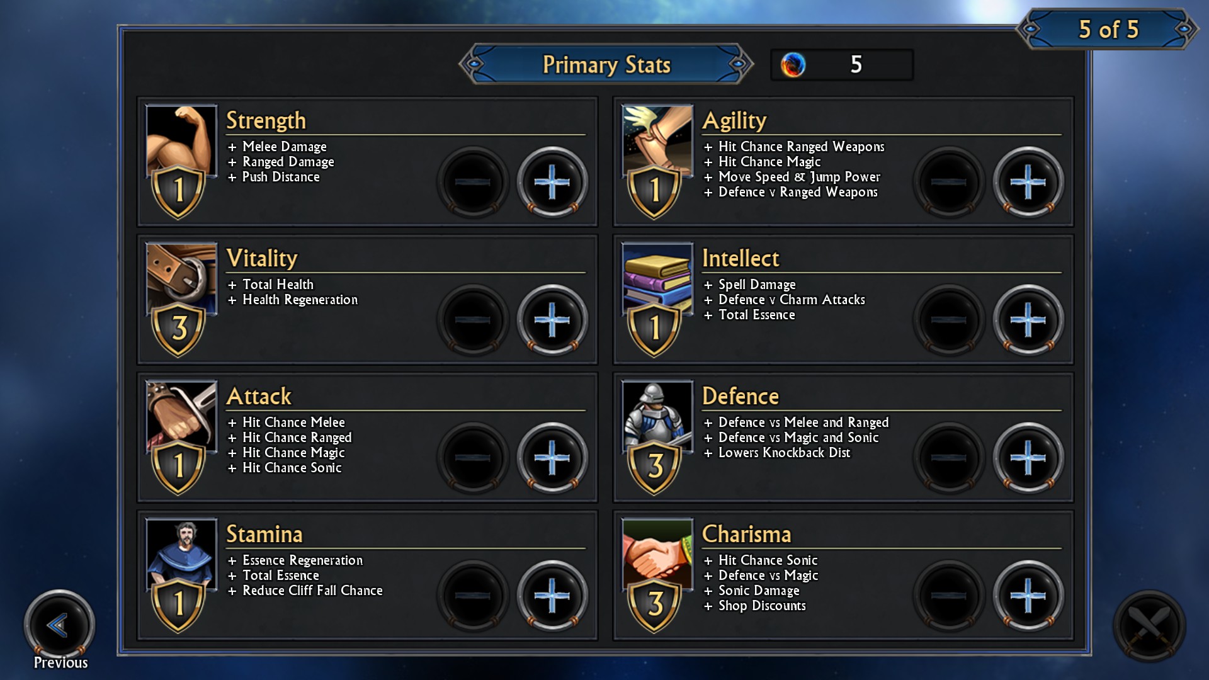Click the crossed swords confirm icon
1209x680 pixels.
point(1149,625)
